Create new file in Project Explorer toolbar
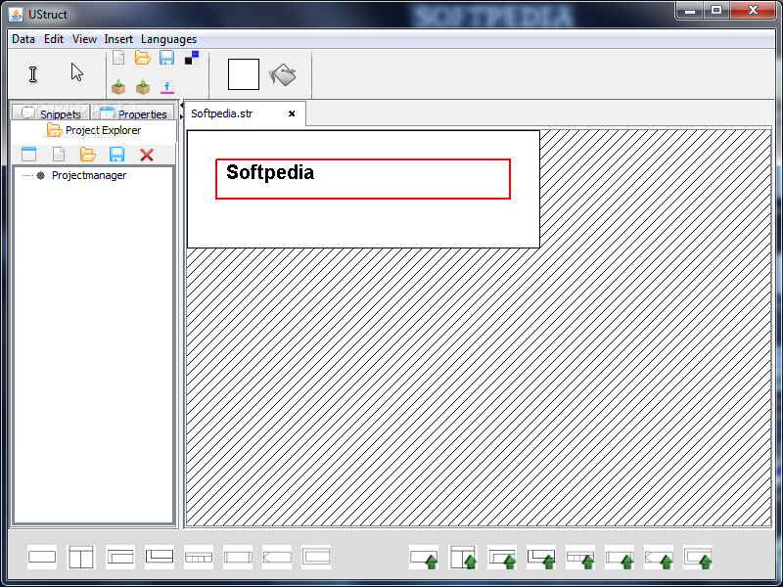 click(59, 155)
